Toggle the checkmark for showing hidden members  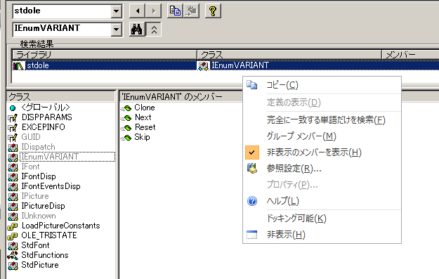(x=252, y=153)
